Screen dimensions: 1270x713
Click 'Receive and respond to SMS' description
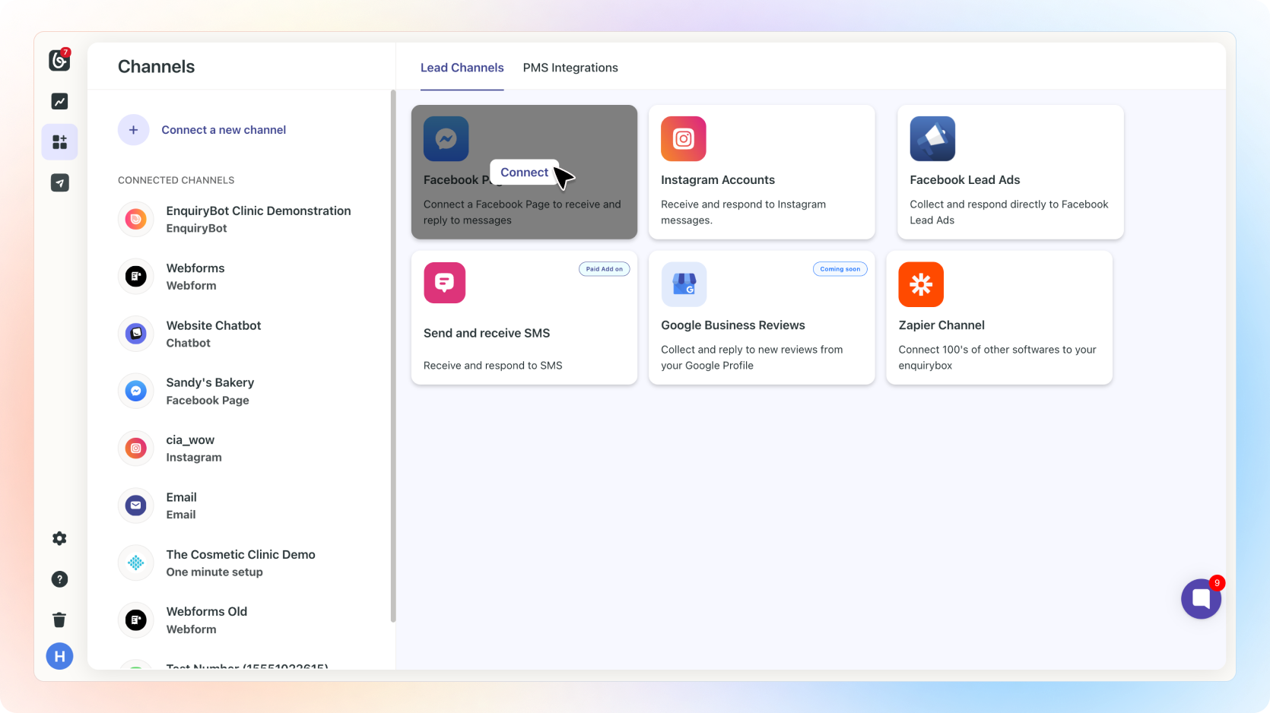[493, 366]
